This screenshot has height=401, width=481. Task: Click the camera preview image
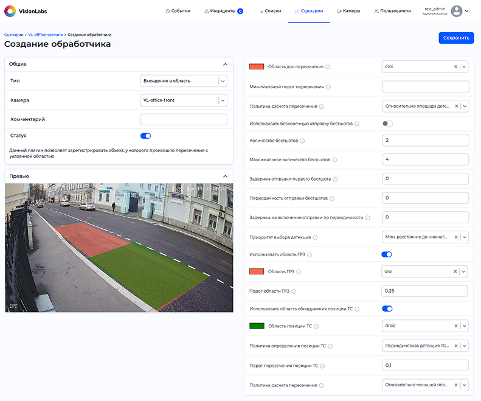pos(119,248)
